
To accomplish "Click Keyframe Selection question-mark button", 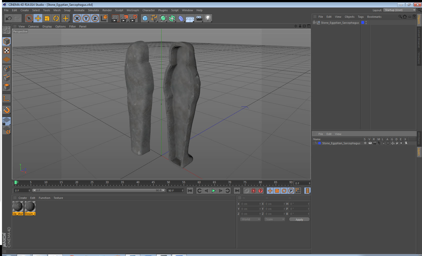I will pos(260,191).
